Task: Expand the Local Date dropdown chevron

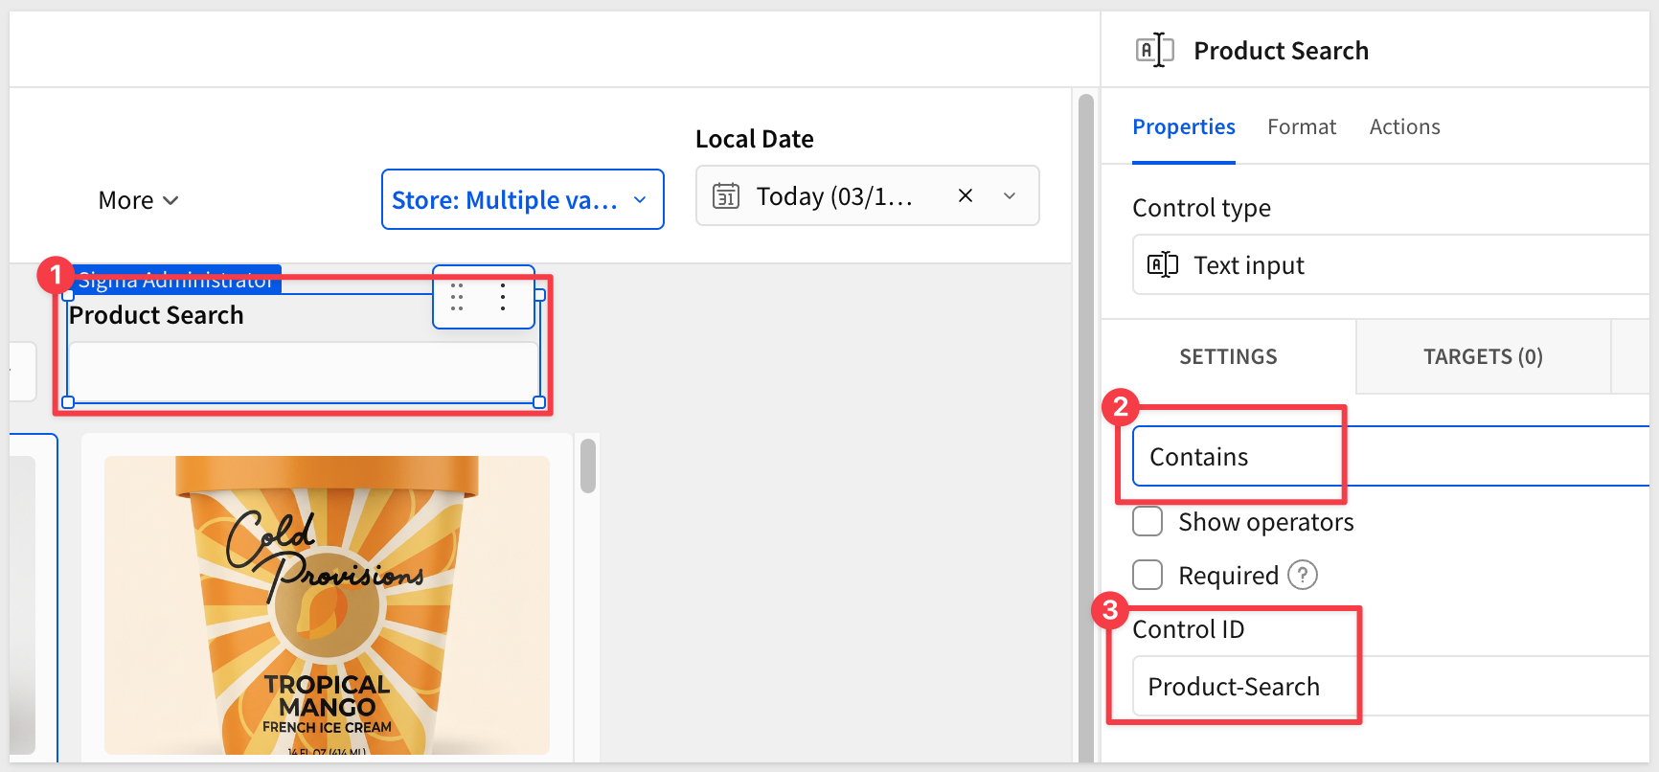Action: click(1010, 195)
